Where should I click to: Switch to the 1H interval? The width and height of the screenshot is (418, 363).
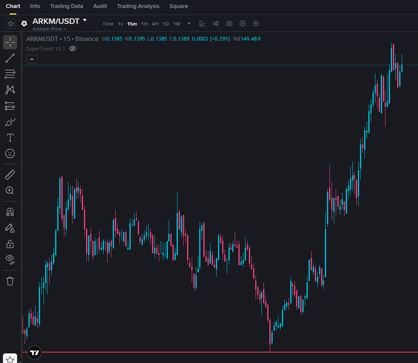point(144,24)
